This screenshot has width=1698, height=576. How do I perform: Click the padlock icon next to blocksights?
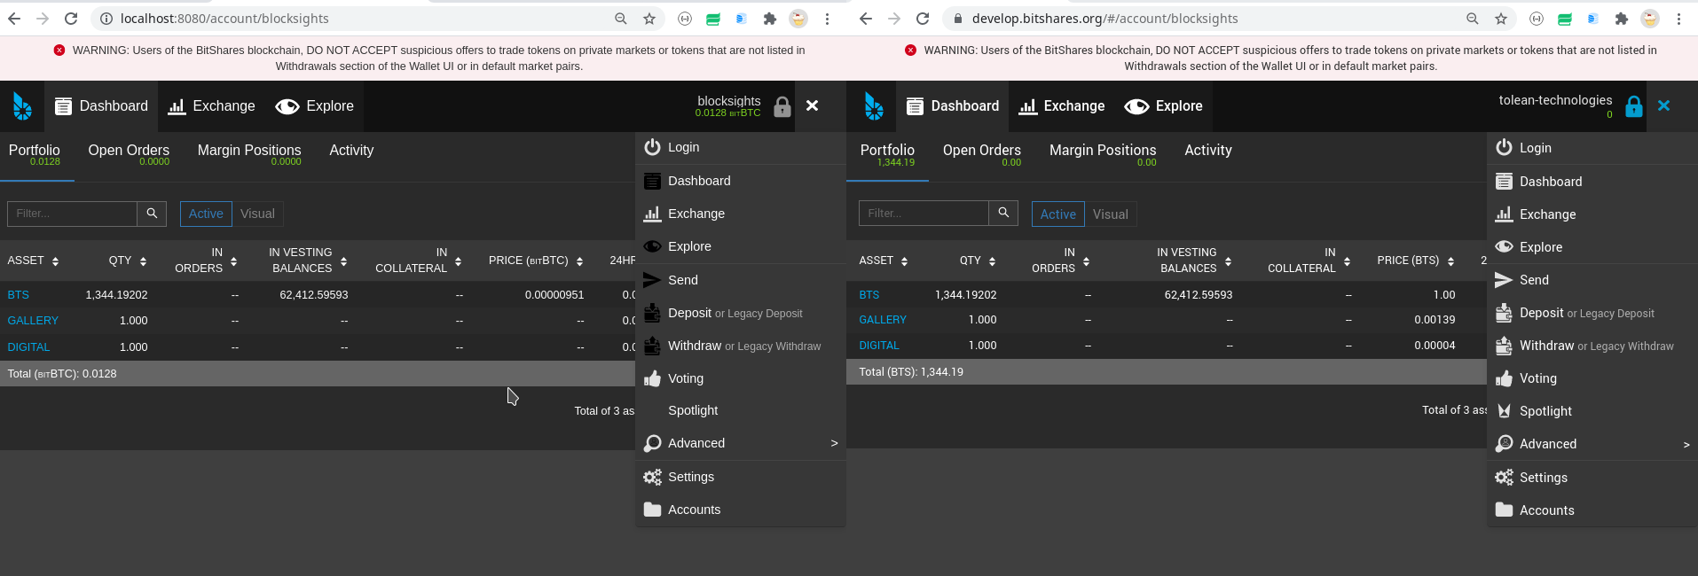coord(782,107)
